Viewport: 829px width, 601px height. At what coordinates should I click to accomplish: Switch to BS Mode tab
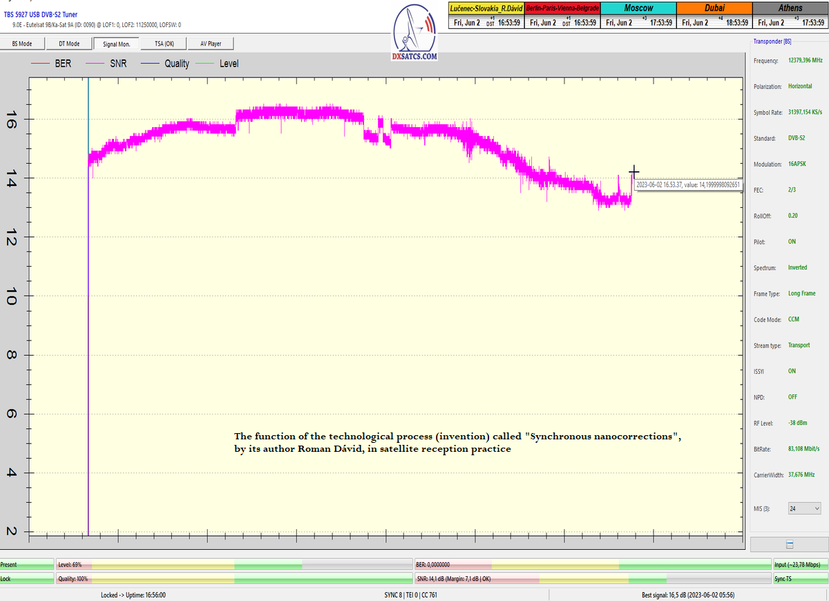pyautogui.click(x=22, y=44)
